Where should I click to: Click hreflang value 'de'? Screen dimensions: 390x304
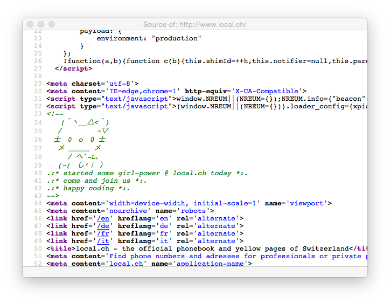pyautogui.click(x=164, y=226)
